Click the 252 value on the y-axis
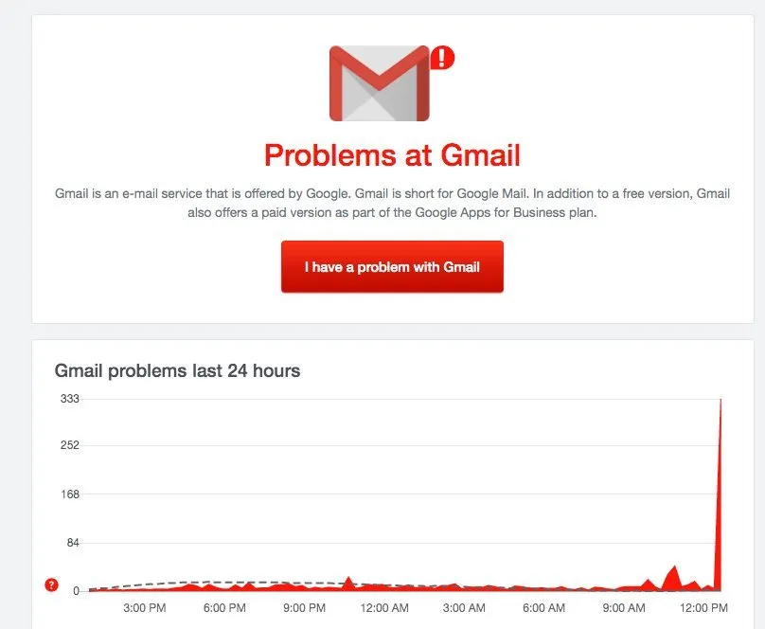 tap(70, 445)
